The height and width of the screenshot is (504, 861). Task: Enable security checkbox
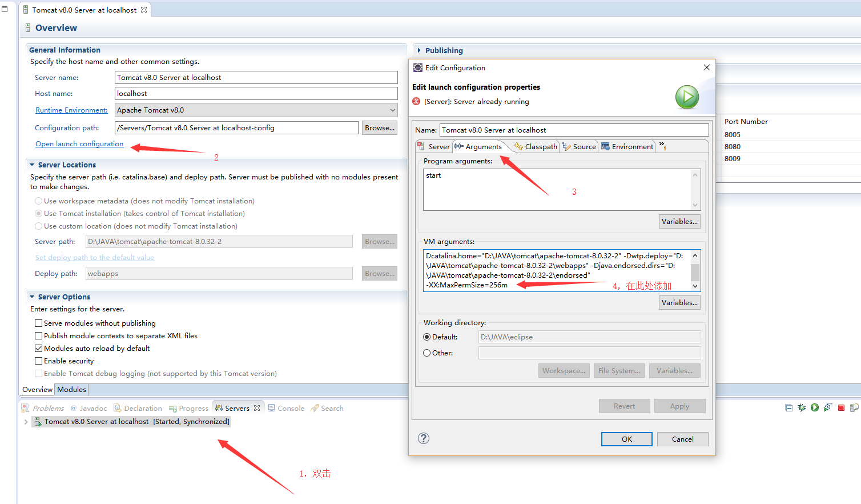click(38, 361)
